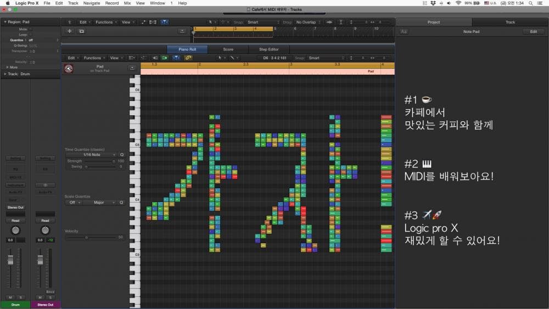
Task: Click the Edit button in Note Pad
Action: click(x=533, y=31)
